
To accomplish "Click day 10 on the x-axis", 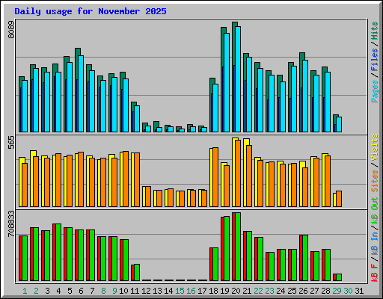I will pos(123,291).
